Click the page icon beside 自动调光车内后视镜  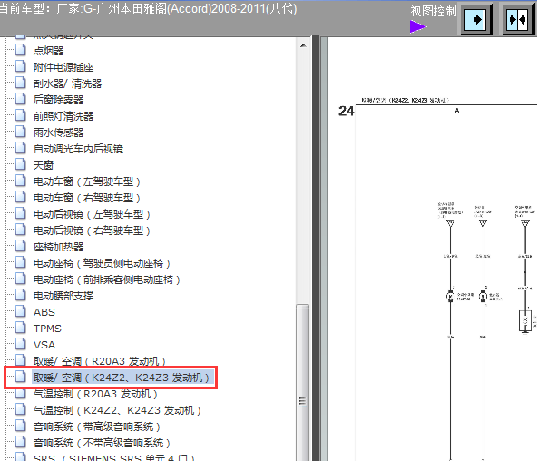(x=21, y=148)
